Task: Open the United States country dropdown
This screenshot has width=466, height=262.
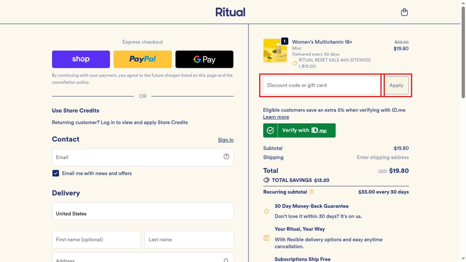Action: tap(143, 211)
